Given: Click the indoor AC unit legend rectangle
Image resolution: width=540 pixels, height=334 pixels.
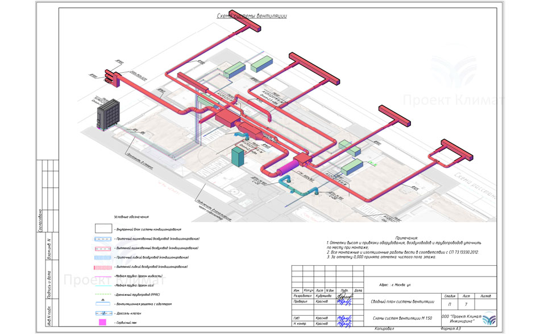Looking at the screenshot, I should 102,229.
